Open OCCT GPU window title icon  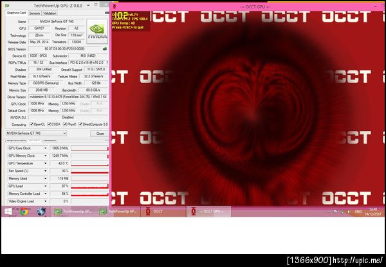115,6
